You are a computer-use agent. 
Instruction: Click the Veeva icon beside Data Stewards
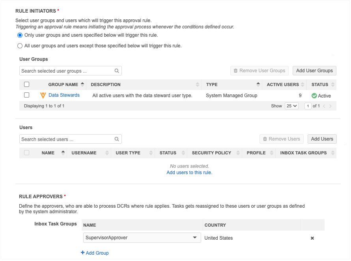tap(43, 96)
